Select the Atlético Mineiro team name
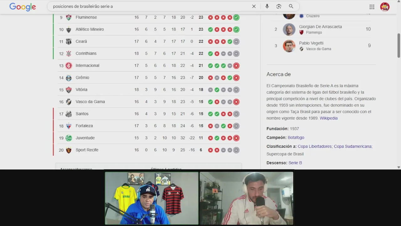 90,29
